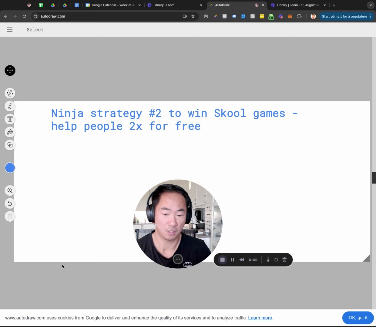This screenshot has height=327, width=376.
Task: Pick the freehand Draw pencil tool
Action: tap(10, 106)
